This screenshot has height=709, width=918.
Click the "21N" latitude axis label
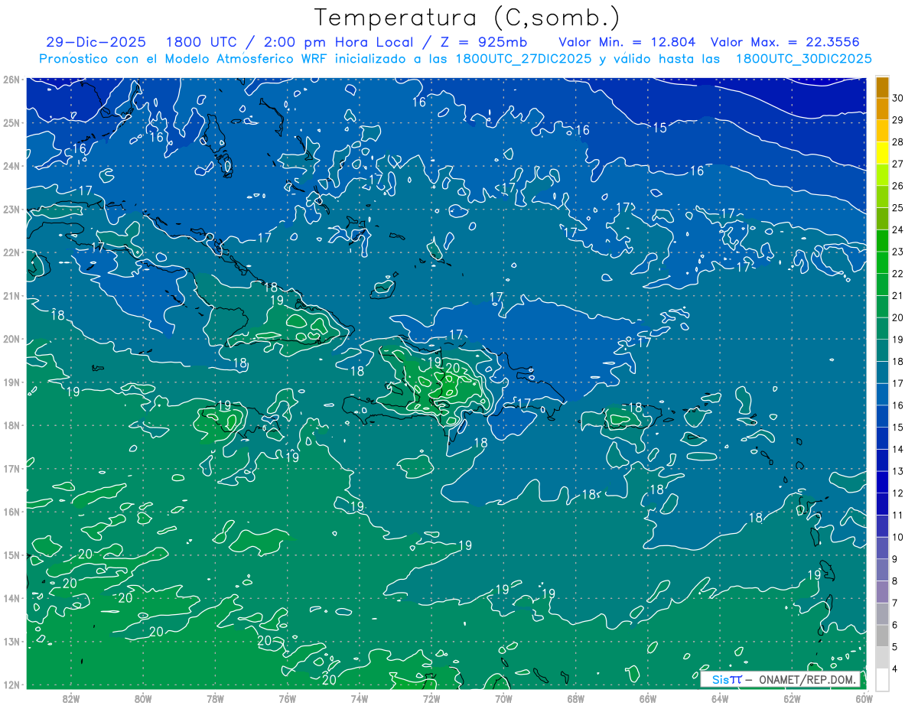click(x=11, y=295)
